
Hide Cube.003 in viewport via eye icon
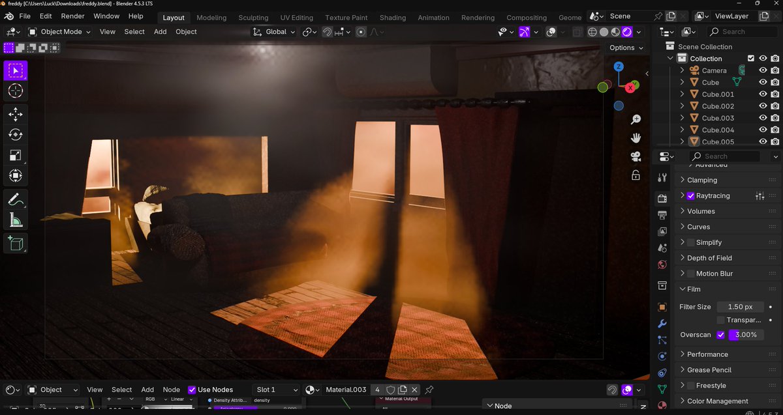point(763,118)
